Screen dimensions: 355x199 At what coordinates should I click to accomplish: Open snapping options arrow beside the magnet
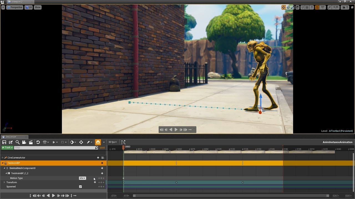[104, 142]
